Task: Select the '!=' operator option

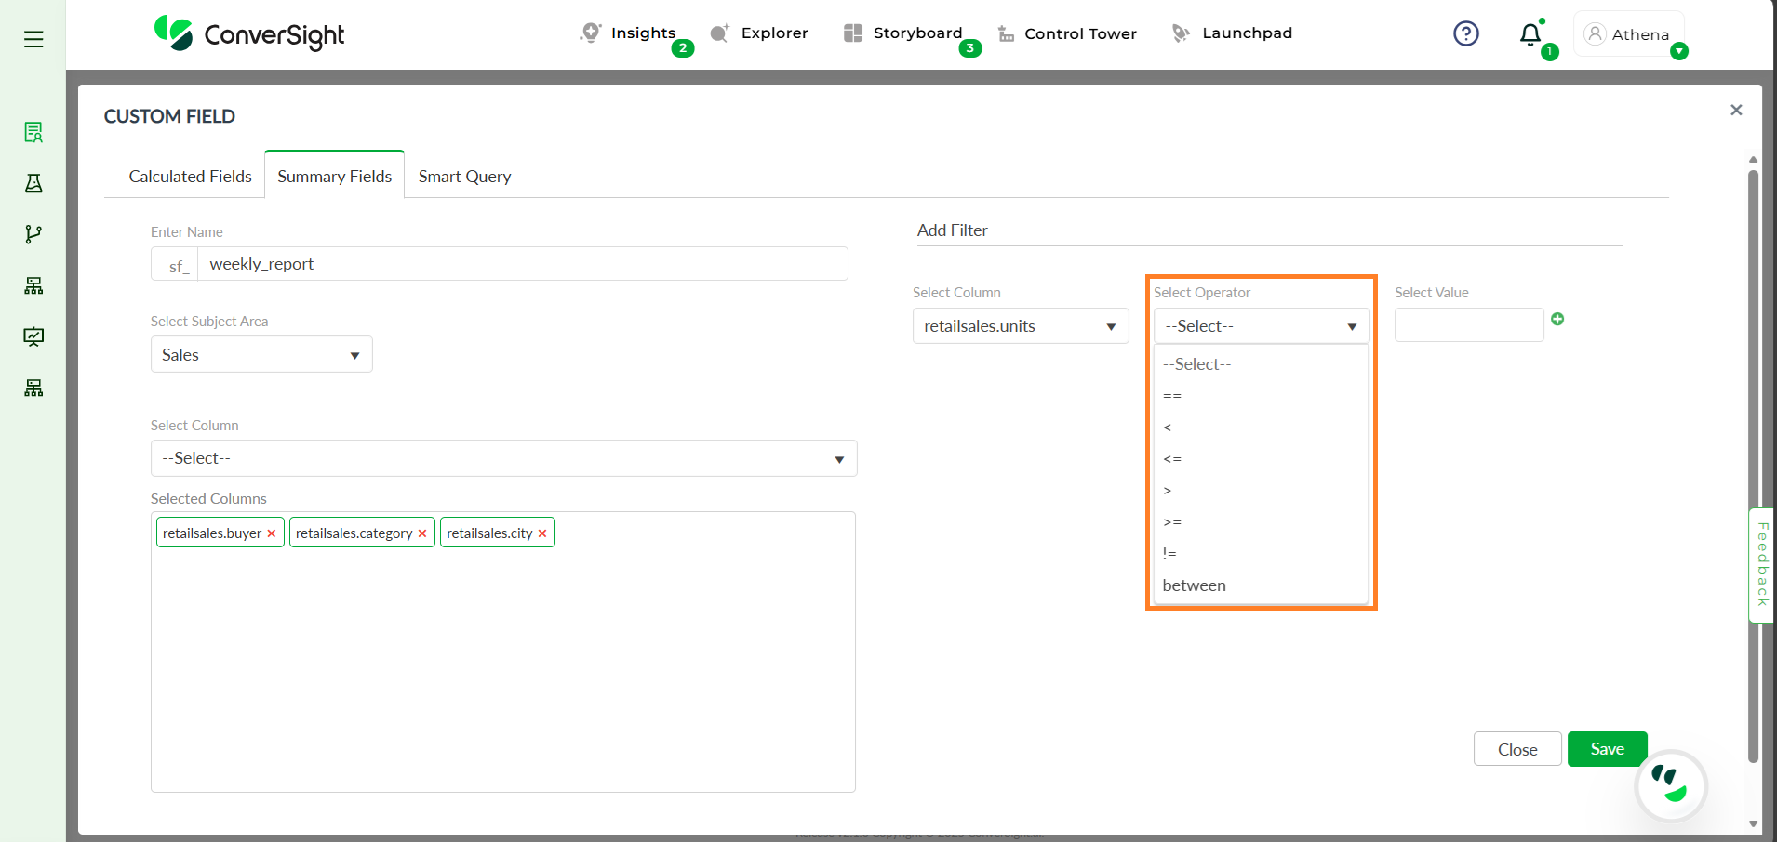Action: pyautogui.click(x=1169, y=554)
